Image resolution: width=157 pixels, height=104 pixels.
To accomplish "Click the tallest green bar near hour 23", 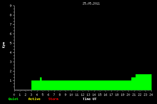I will pyautogui.click(x=144, y=82).
